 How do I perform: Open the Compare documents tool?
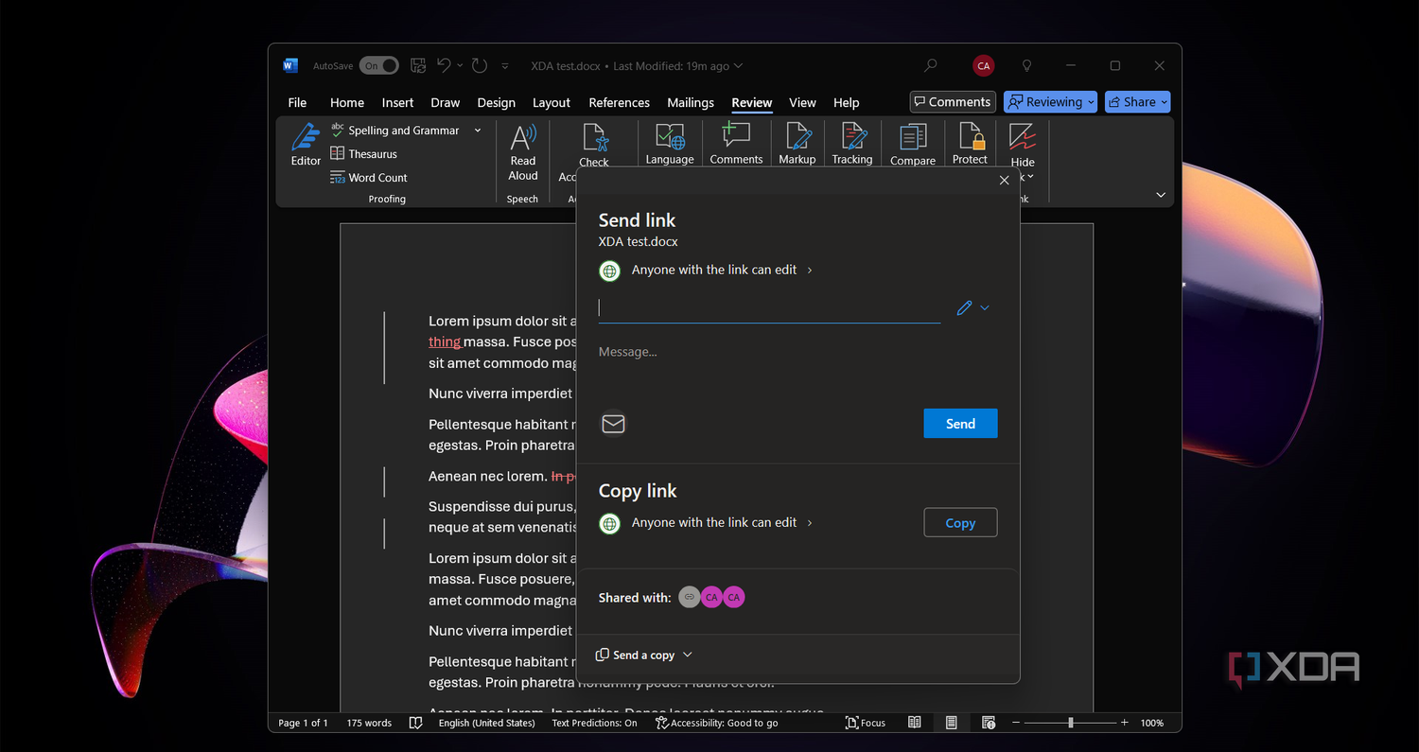[x=913, y=145]
